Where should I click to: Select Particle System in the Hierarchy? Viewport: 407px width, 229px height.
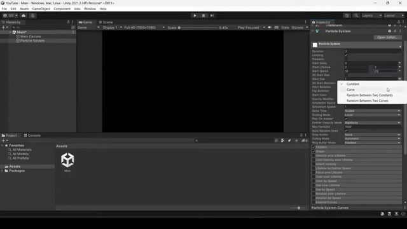click(32, 41)
